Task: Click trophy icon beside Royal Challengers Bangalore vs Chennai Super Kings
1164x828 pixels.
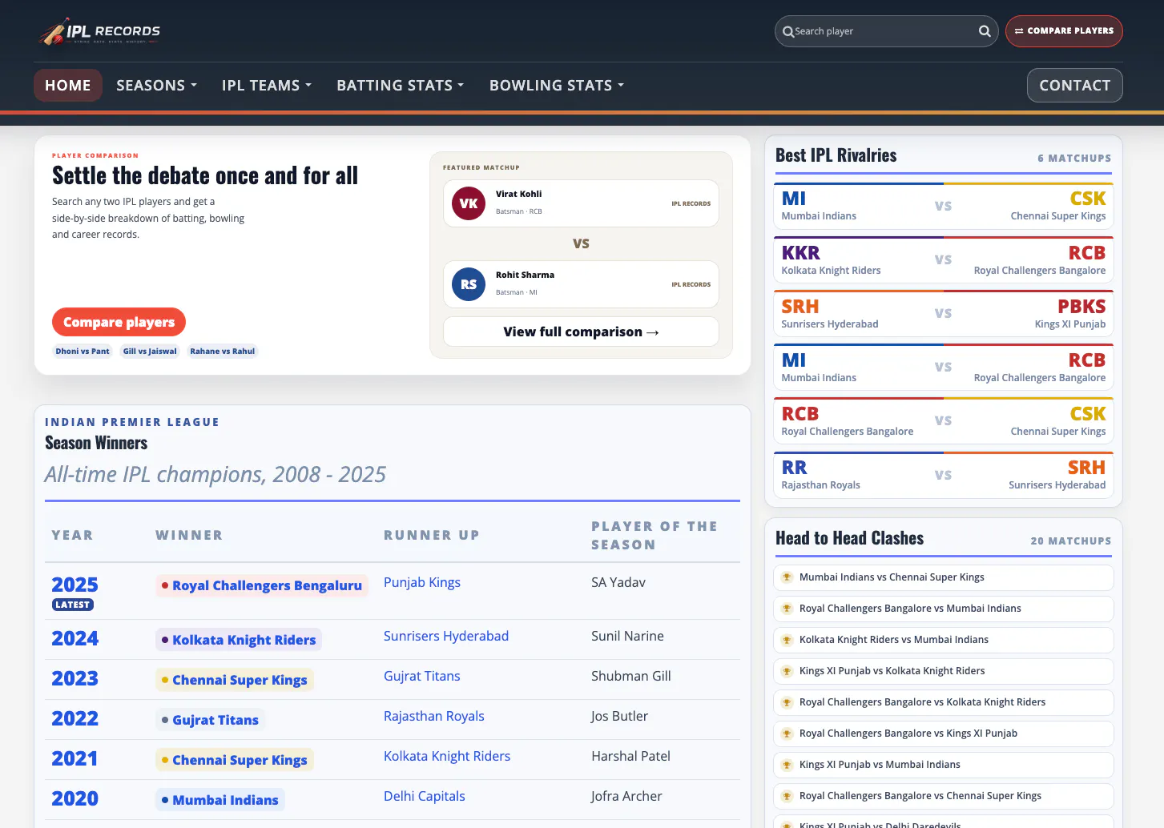Action: coord(787,796)
